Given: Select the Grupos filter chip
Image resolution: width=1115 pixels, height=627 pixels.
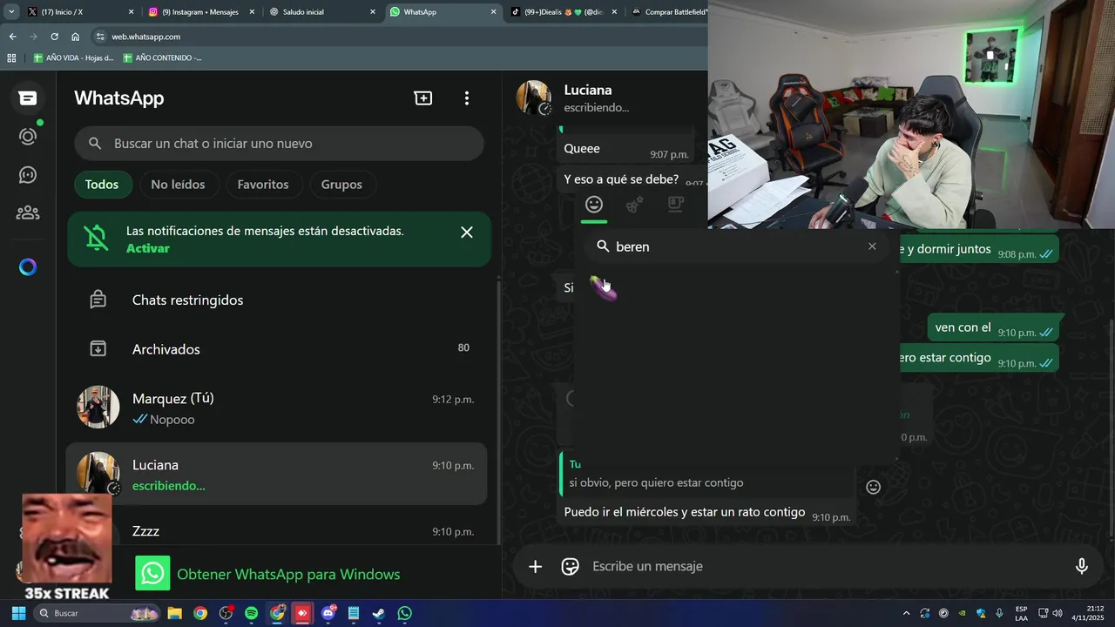Looking at the screenshot, I should coord(341,185).
